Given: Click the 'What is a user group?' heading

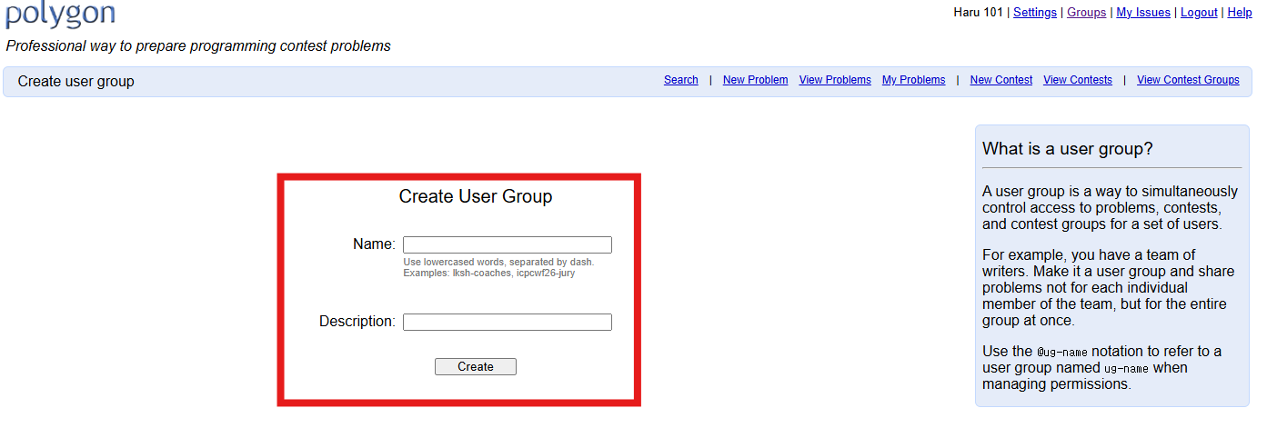Looking at the screenshot, I should tap(1068, 149).
